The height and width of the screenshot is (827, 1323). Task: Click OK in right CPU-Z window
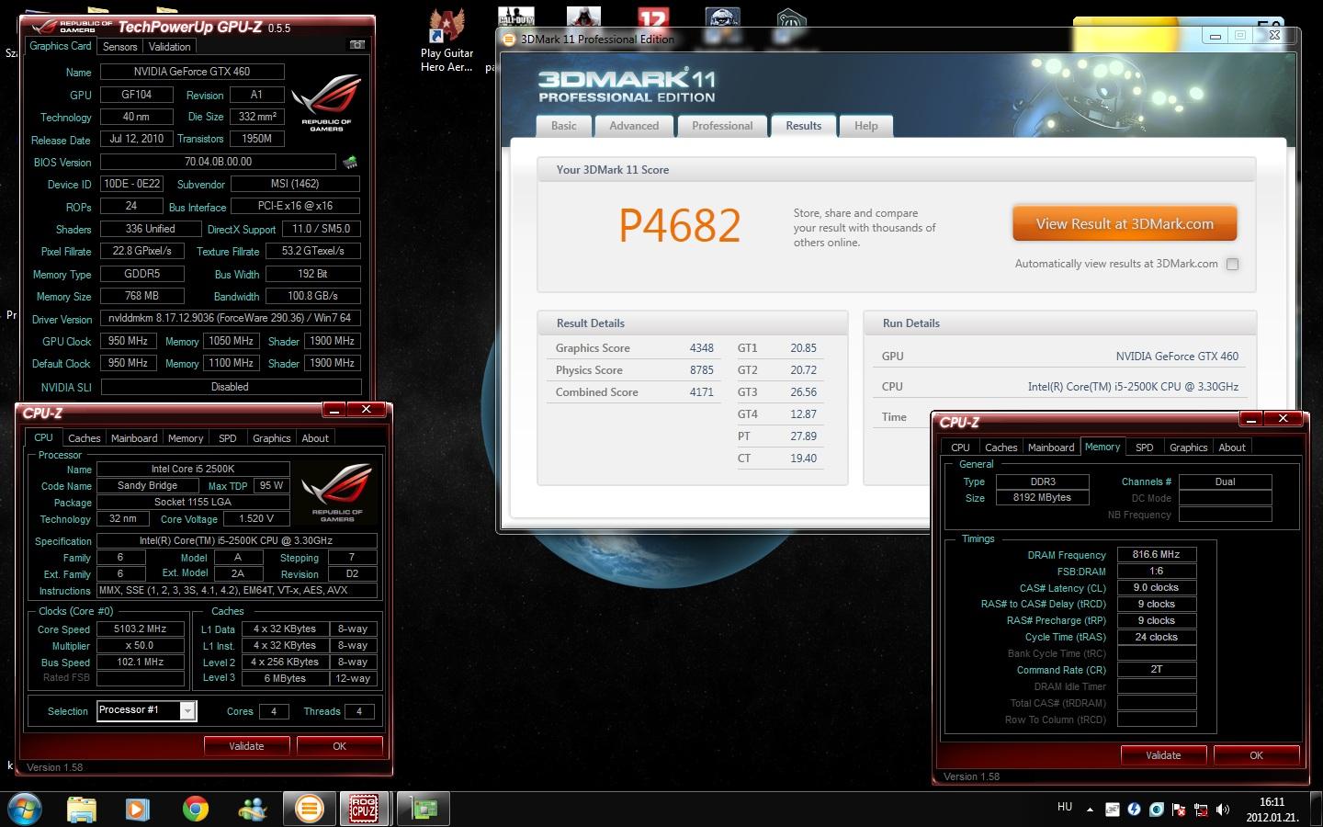pos(1256,755)
